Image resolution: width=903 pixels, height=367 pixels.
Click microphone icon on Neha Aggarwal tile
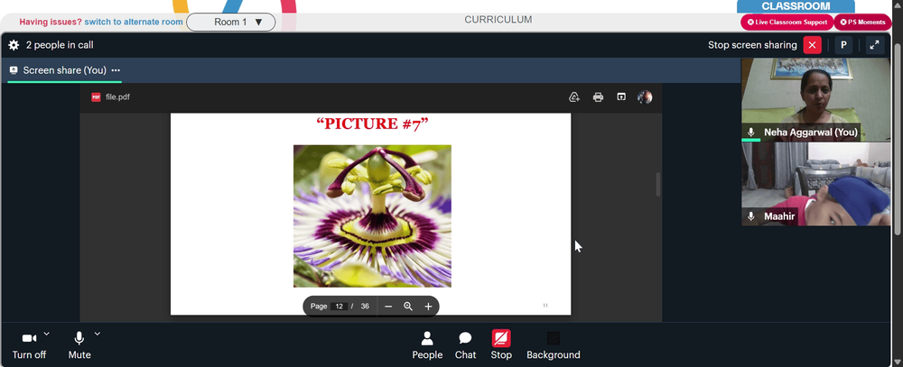click(750, 133)
